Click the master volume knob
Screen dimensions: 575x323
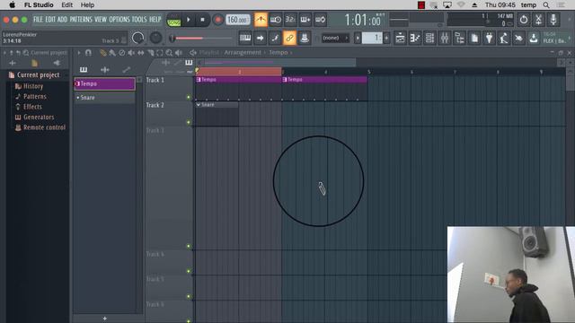click(x=137, y=38)
